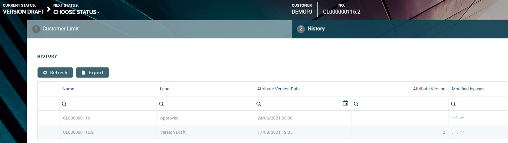Select the CL000000116 Approved row
Viewport: 508px width, 143px height.
(205, 118)
